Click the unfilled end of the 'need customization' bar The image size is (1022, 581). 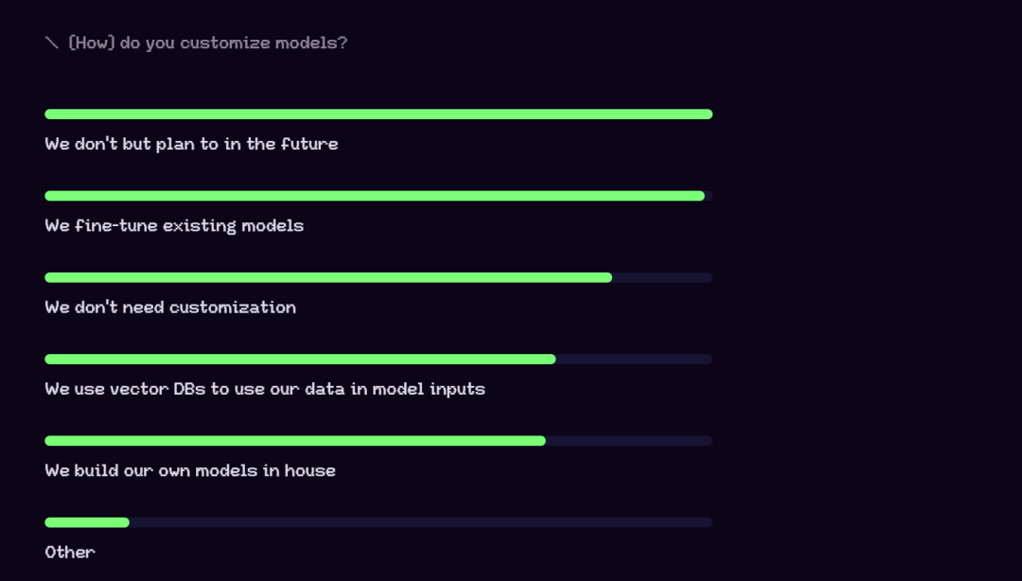tap(662, 278)
